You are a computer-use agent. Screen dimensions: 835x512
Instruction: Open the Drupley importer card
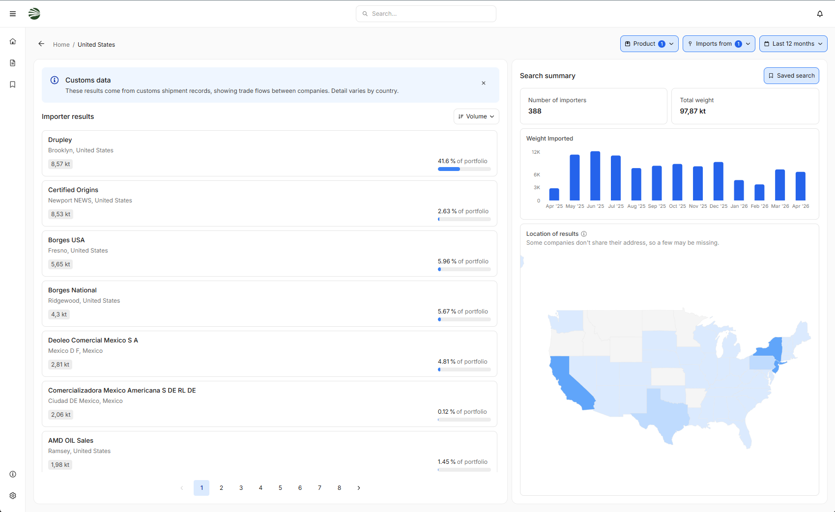click(269, 153)
